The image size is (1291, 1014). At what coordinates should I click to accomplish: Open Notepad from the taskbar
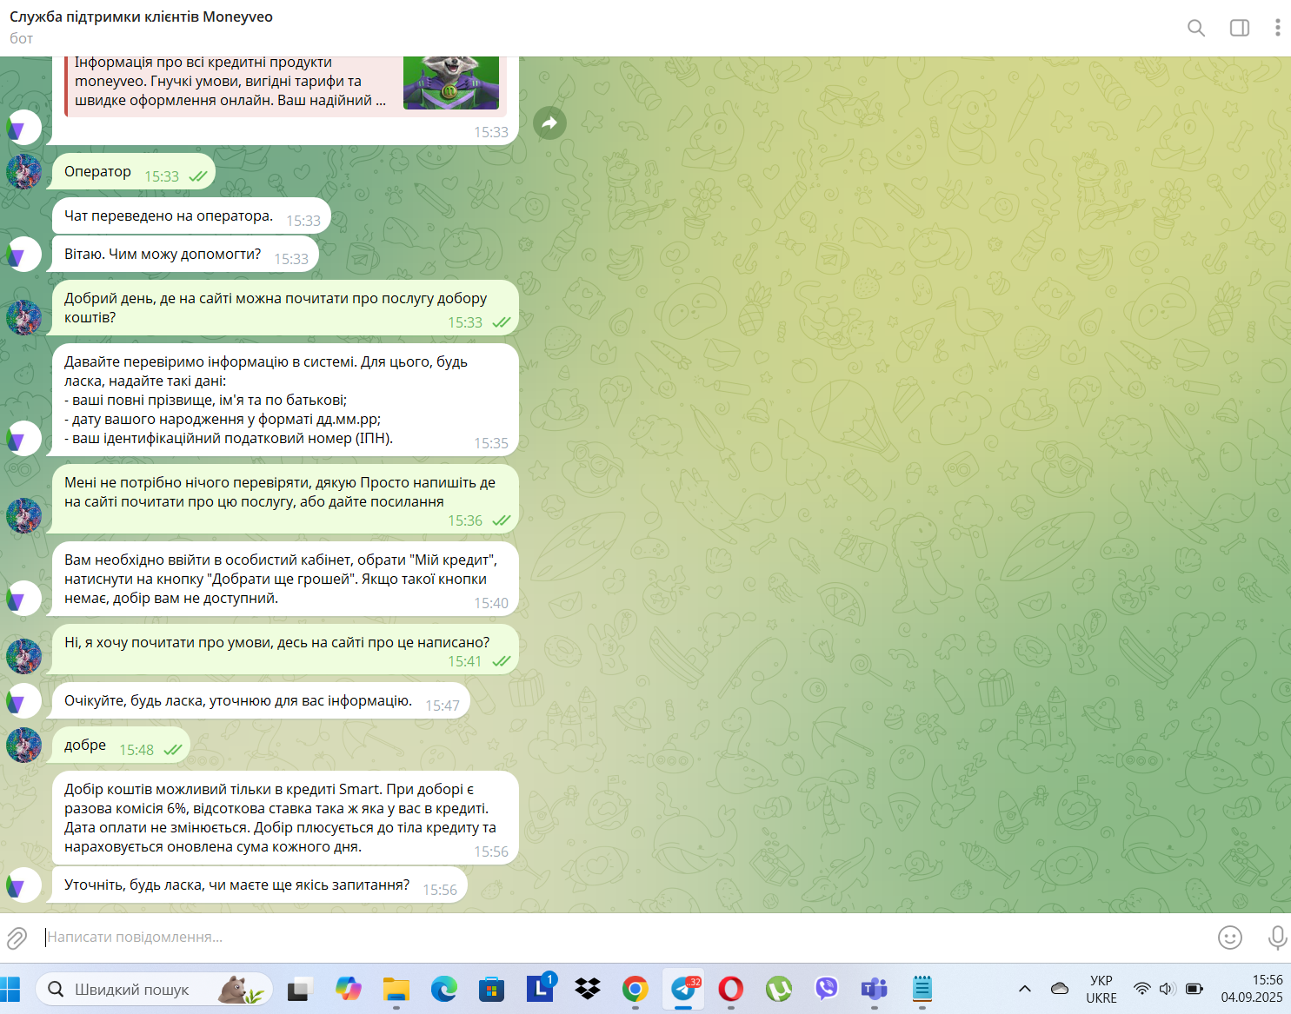(x=922, y=989)
